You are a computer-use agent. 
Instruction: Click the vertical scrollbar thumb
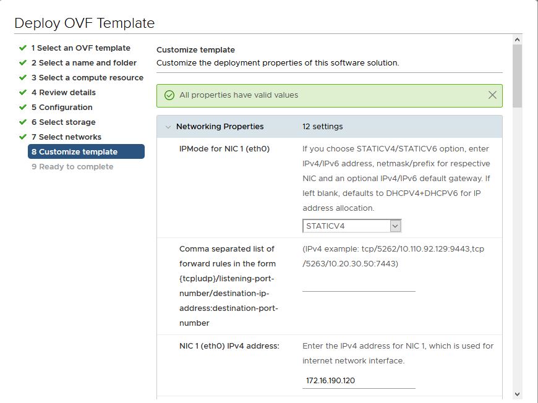517,76
